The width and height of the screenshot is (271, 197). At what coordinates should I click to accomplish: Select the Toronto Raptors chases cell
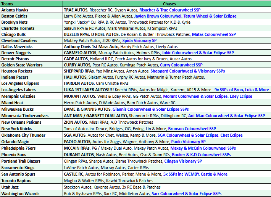click(109, 181)
